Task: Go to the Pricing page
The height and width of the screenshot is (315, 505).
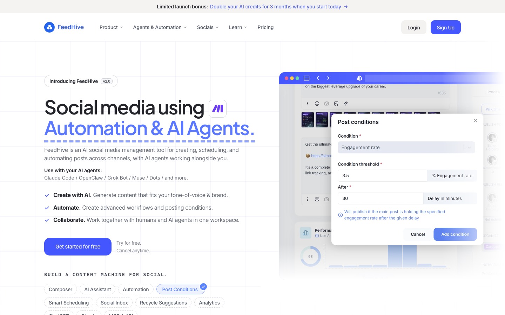Action: click(x=265, y=27)
